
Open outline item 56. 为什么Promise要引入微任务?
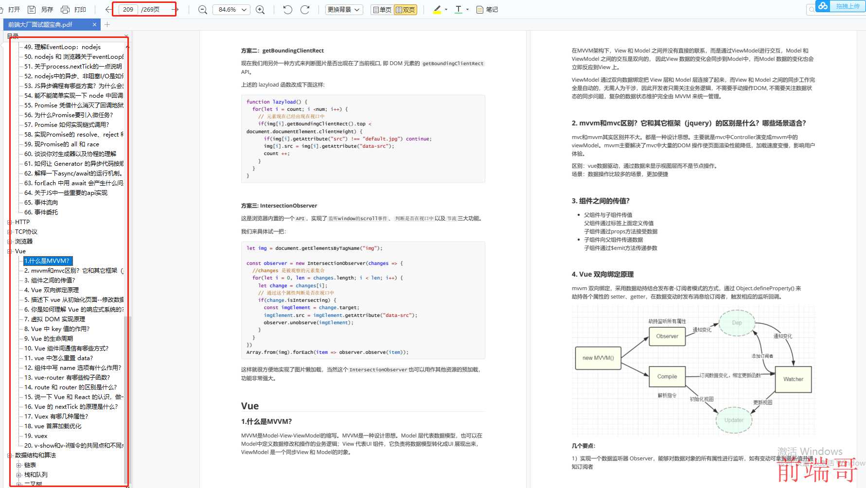pyautogui.click(x=69, y=115)
